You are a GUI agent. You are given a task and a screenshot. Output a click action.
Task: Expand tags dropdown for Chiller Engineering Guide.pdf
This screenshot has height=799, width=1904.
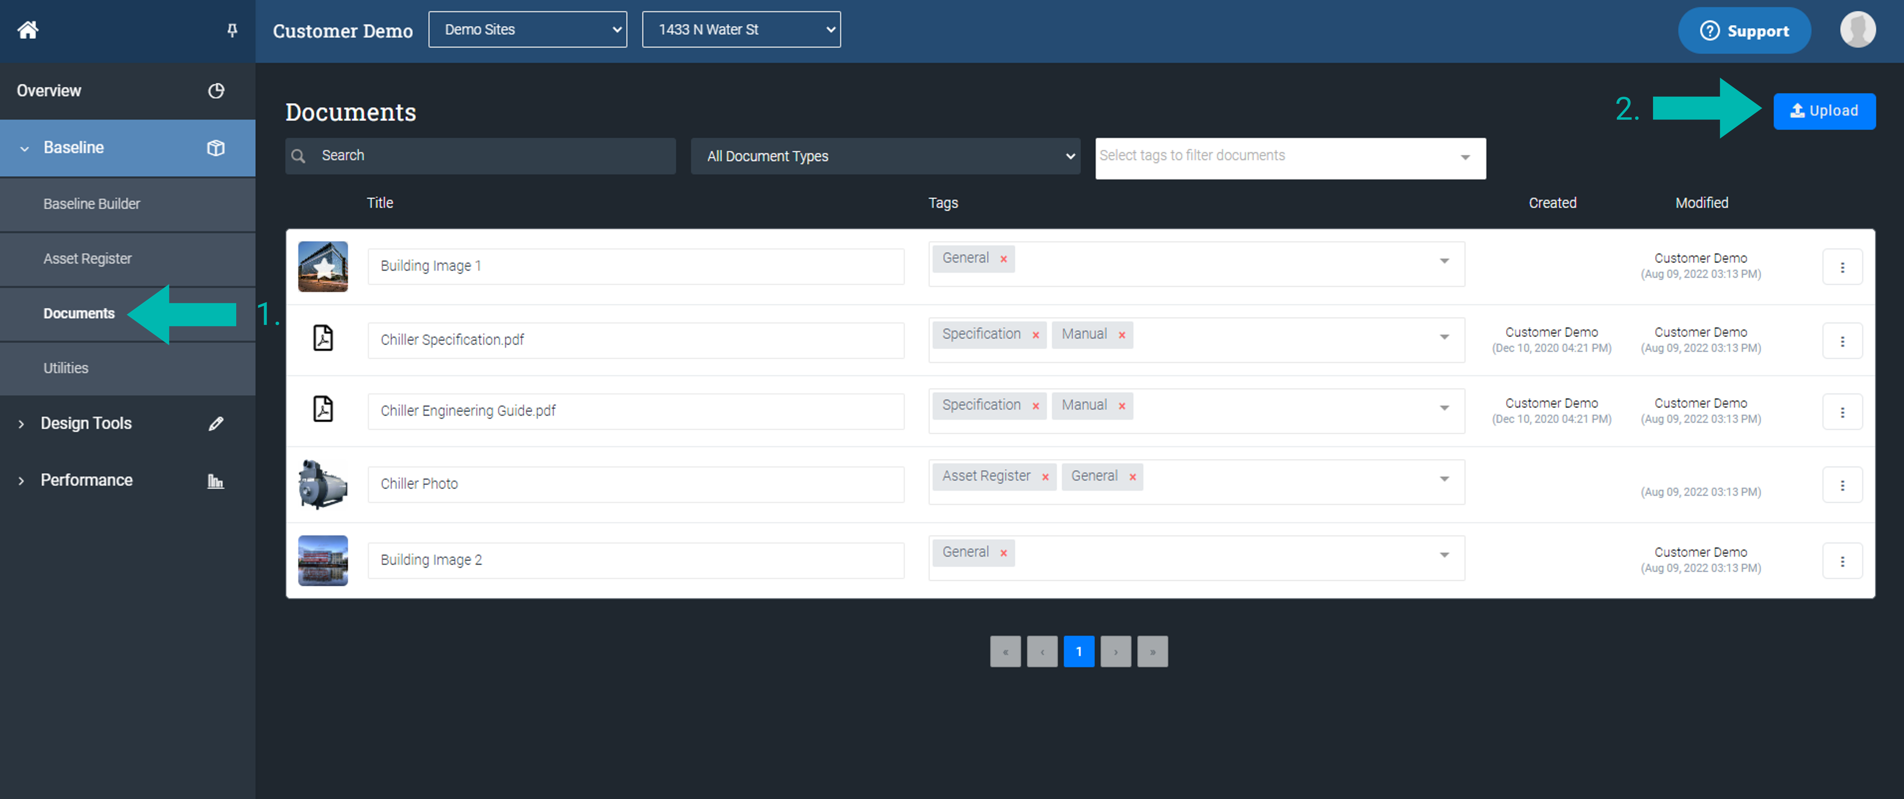tap(1444, 408)
